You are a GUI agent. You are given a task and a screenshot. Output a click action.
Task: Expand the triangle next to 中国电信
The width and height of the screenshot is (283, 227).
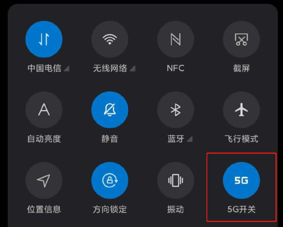tap(67, 69)
